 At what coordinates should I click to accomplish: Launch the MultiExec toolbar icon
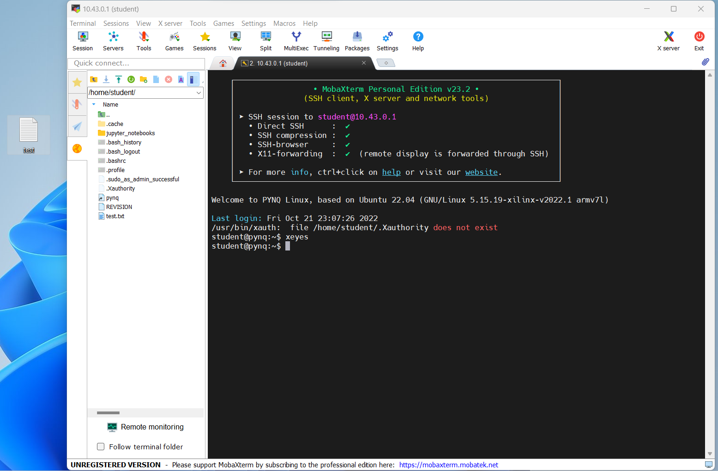coord(296,41)
